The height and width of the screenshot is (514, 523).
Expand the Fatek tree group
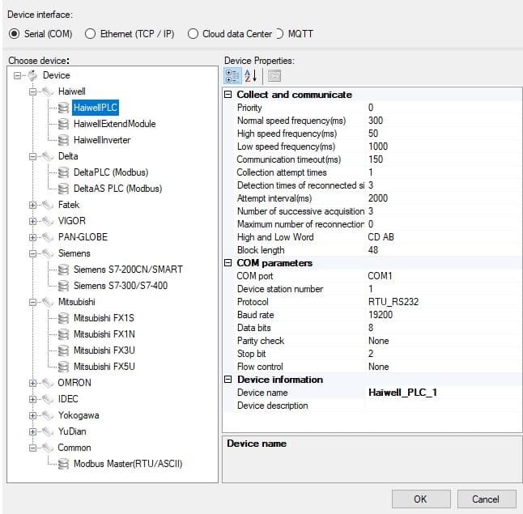click(32, 205)
